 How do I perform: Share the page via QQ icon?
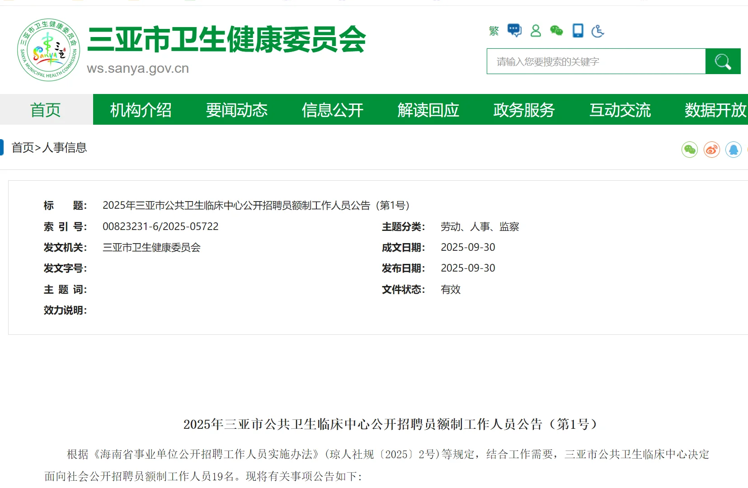click(x=734, y=149)
